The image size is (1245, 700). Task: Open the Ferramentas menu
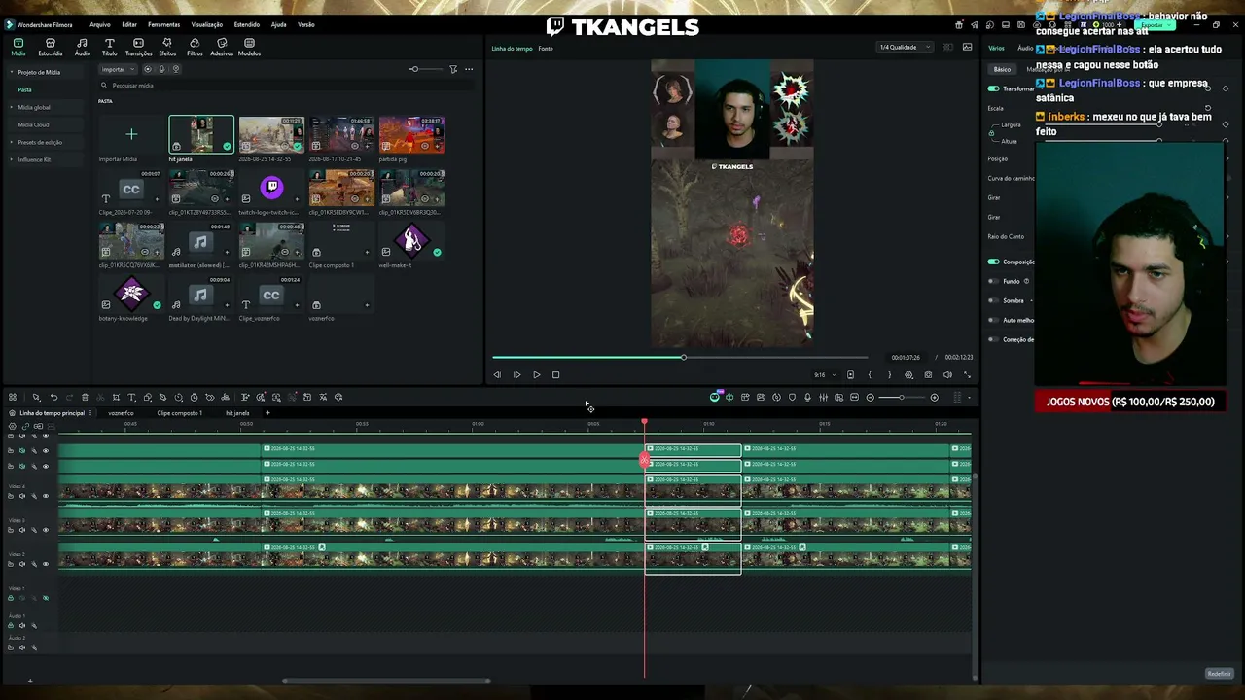click(163, 24)
